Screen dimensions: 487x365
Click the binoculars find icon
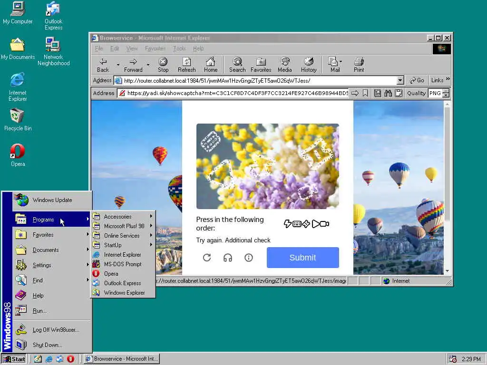point(388,93)
